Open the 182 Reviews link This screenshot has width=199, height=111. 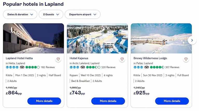[48, 67]
